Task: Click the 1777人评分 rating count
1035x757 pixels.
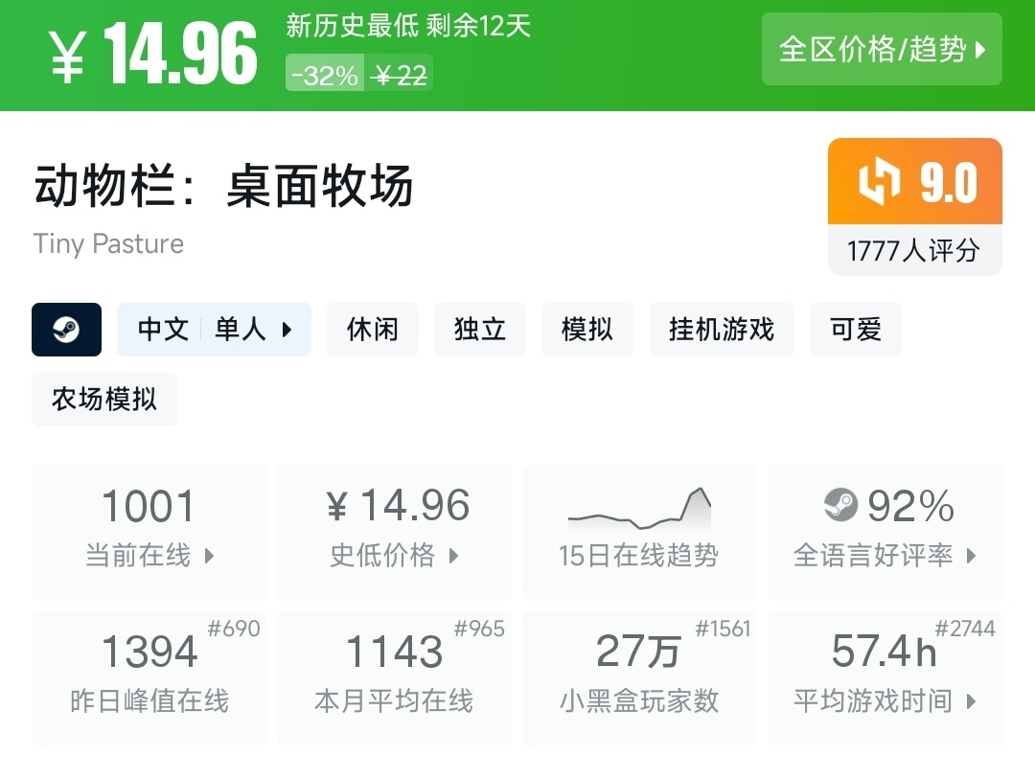Action: (x=914, y=251)
